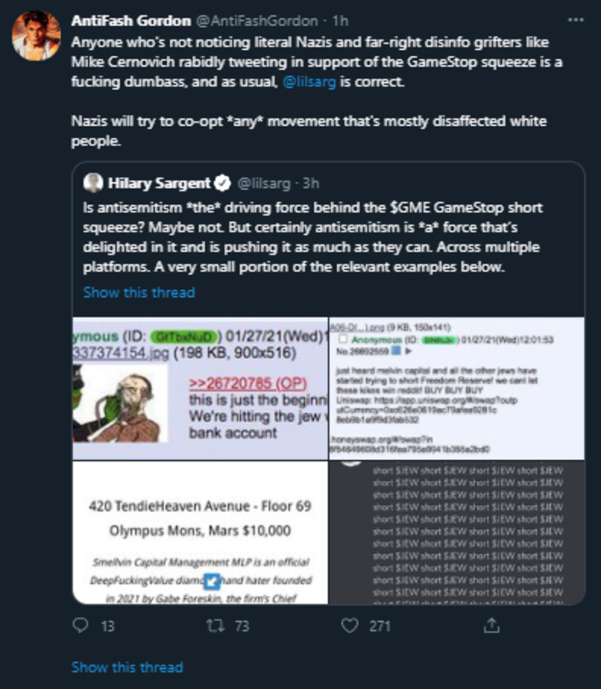Open the 1h timestamp of the tweet
Image resolution: width=601 pixels, height=689 pixels.
pyautogui.click(x=340, y=21)
